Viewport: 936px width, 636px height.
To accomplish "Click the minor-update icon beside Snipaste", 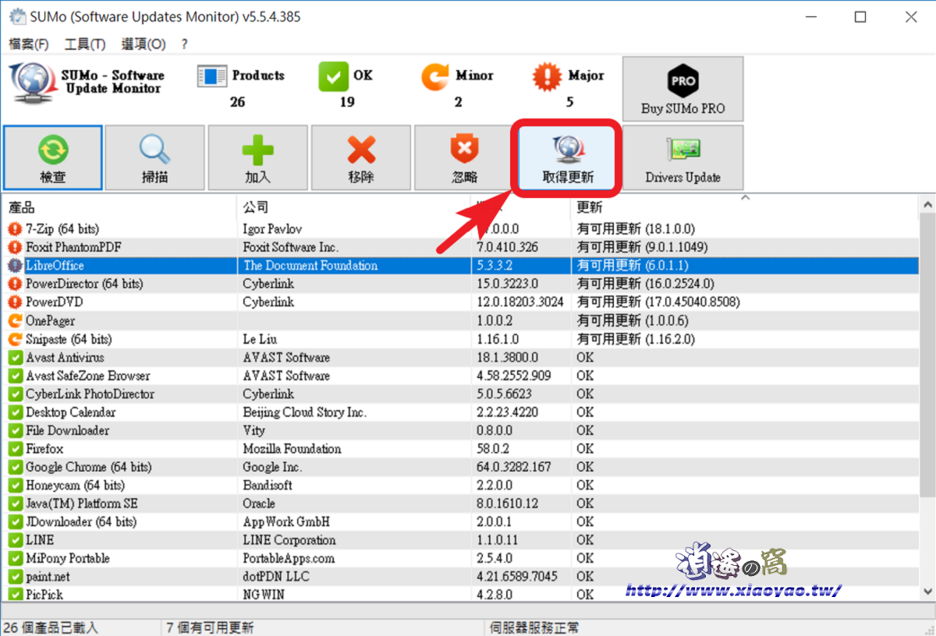I will click(x=15, y=339).
